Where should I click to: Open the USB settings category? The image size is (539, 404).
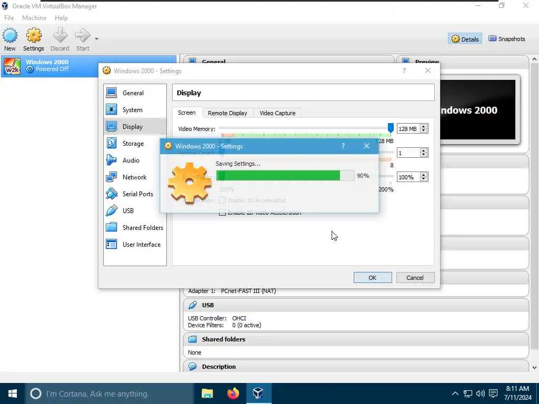(x=135, y=210)
